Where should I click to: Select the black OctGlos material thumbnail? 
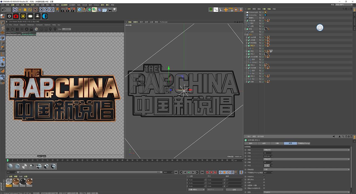[x=23, y=182]
